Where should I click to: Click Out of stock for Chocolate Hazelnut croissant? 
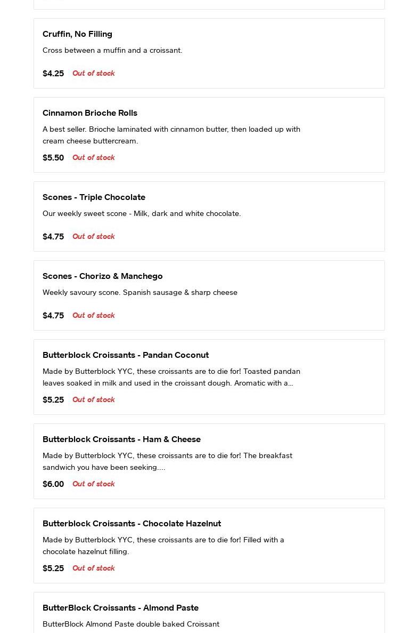pos(94,568)
